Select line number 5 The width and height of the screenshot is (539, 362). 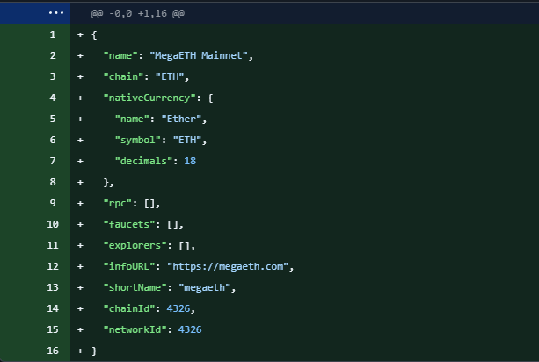coord(53,119)
